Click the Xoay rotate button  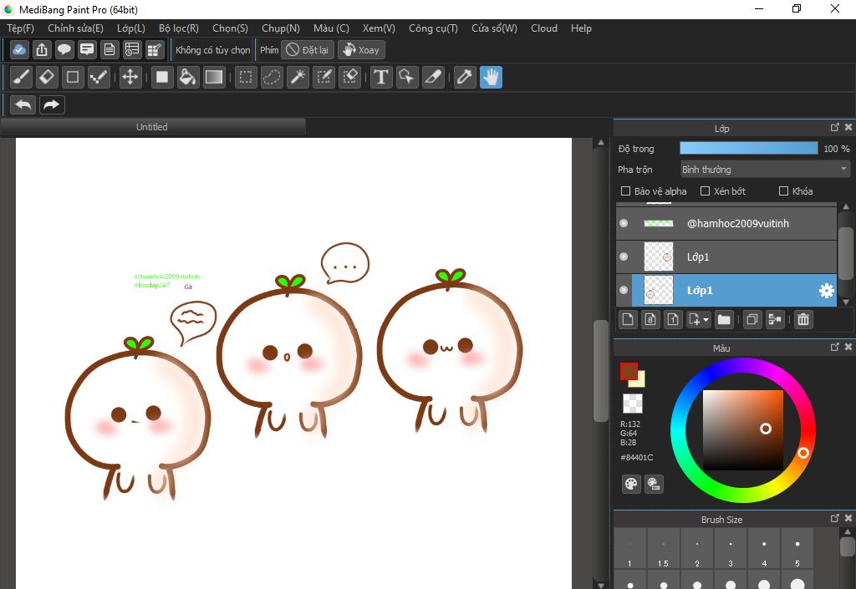(x=361, y=50)
